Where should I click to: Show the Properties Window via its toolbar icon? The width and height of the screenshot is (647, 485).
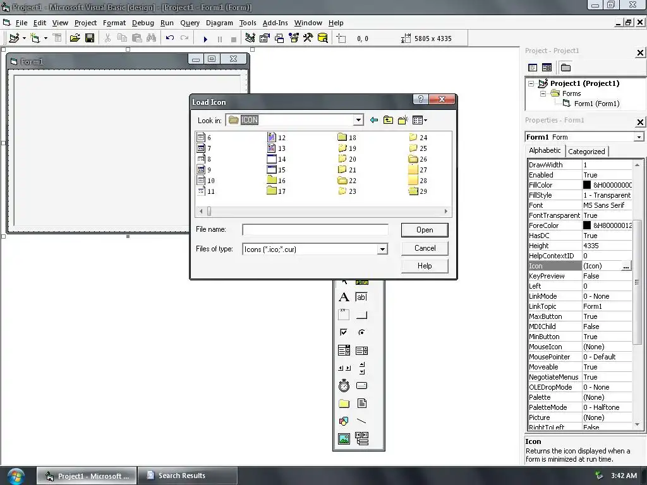pos(265,39)
